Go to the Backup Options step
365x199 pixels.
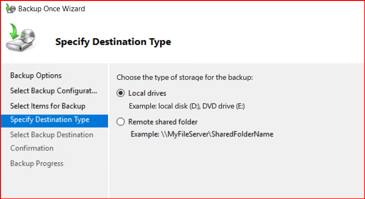36,76
